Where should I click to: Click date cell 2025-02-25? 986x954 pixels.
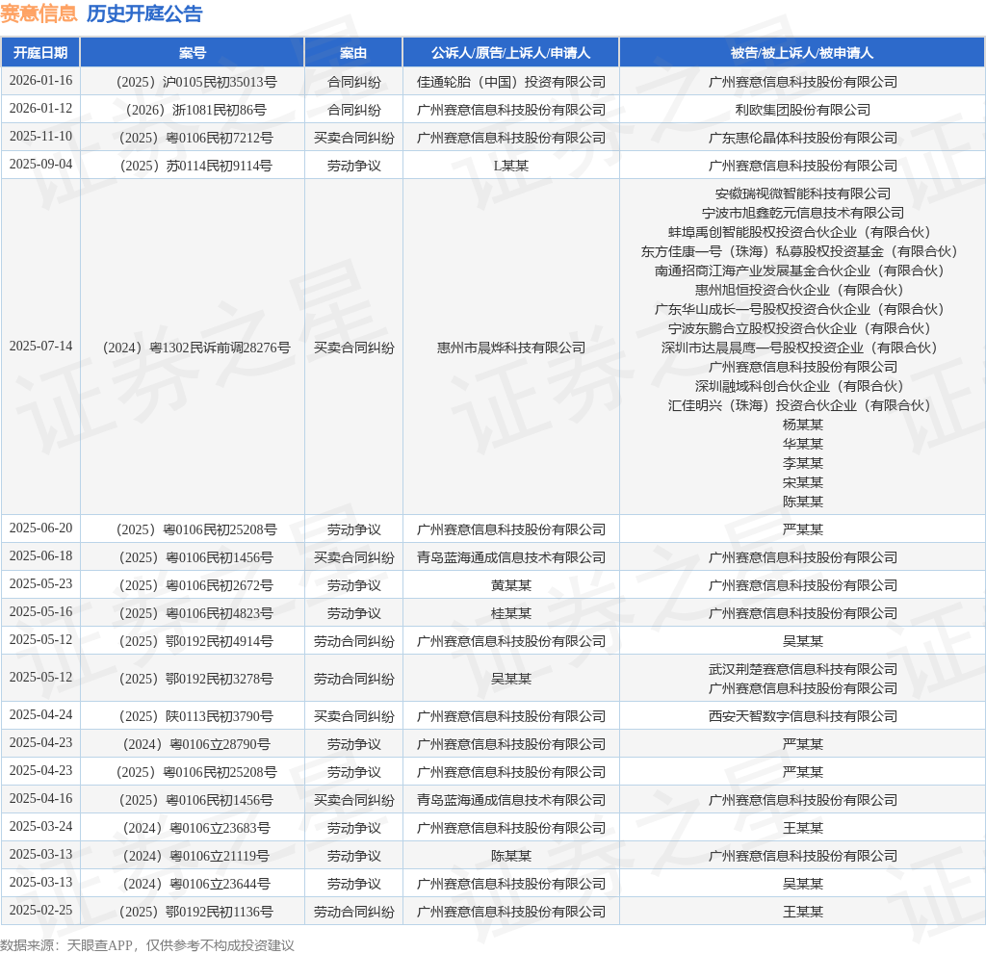tap(40, 910)
